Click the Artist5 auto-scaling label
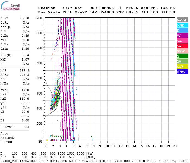Image resolution: width=190 pixels, height=163 pixels. click(x=7, y=138)
